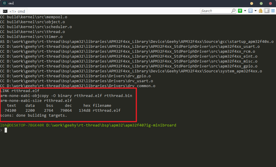Click the cmd tab's console icon
The width and height of the screenshot is (276, 167).
pos(5,11)
